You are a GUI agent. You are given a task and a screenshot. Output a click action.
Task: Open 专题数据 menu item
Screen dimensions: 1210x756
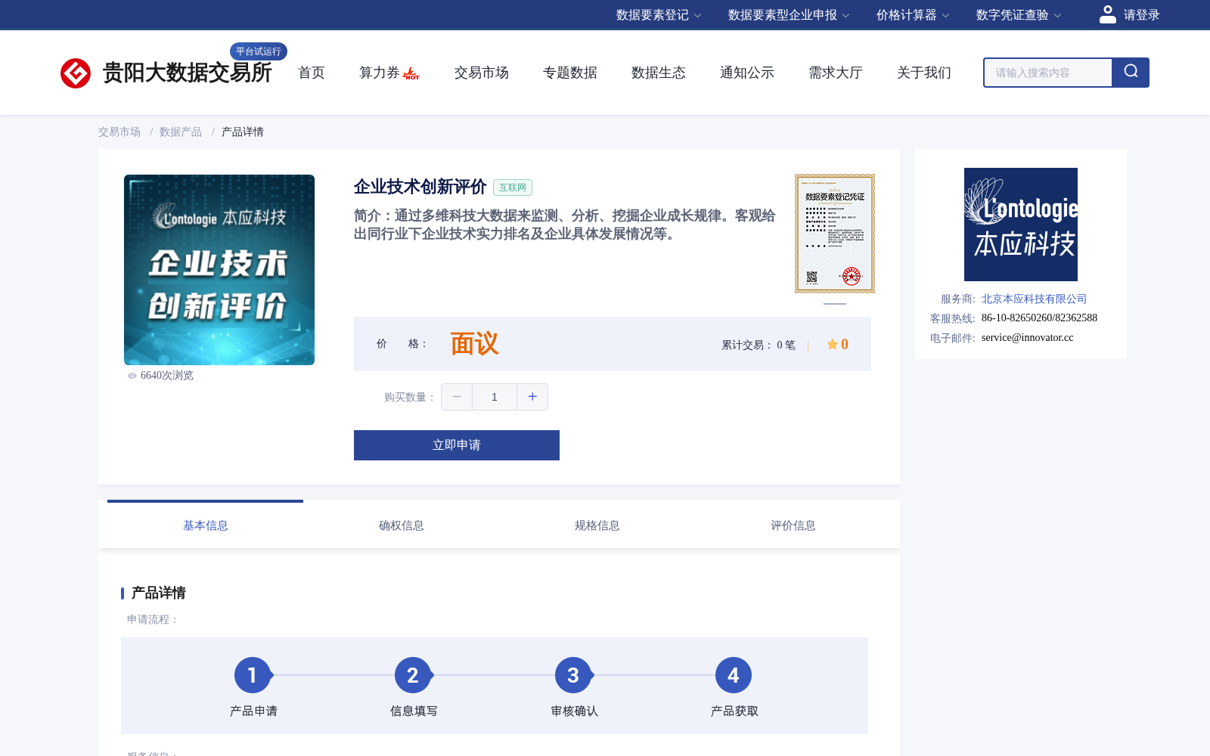570,73
